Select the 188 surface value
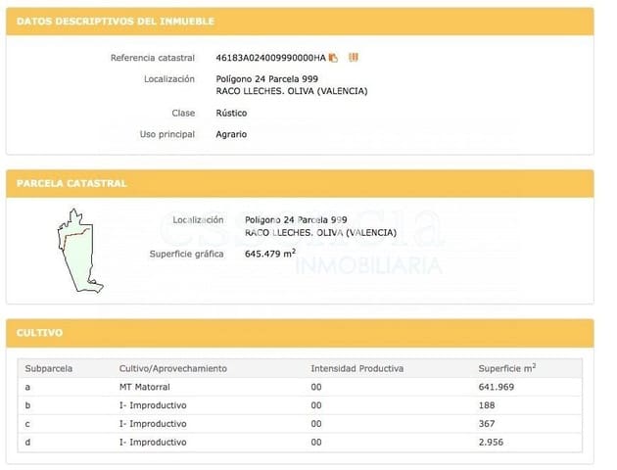The width and height of the screenshot is (617, 470). (x=487, y=405)
